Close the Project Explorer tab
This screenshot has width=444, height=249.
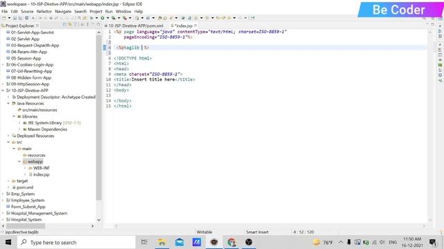coord(37,26)
